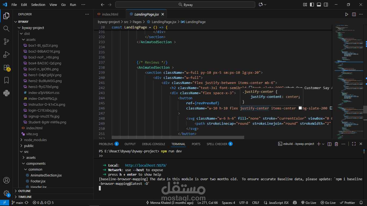This screenshot has width=367, height=206.
Task: Switch to the index.html editor tab
Action: pos(110,14)
